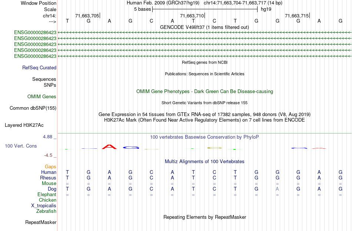Screen dimensions: 352x231
Task: Click the topmost ENSG00000286423 transcript label
Action: coord(35,33)
